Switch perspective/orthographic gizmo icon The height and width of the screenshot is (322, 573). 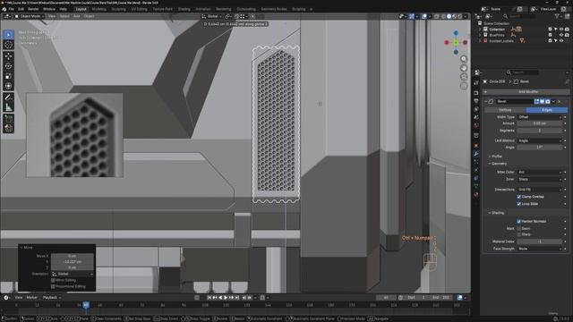(464, 86)
